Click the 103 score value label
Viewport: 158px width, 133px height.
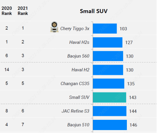tap(123, 29)
